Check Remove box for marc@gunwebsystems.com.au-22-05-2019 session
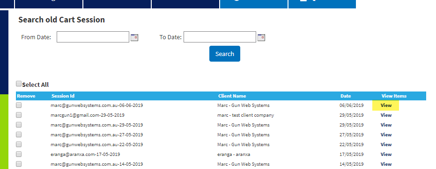The height and width of the screenshot is (169, 436). (19, 144)
